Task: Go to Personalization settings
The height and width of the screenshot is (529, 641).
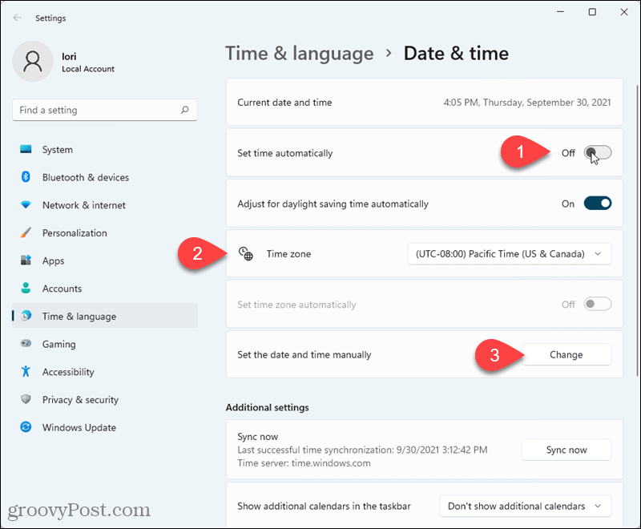Action: (x=76, y=232)
